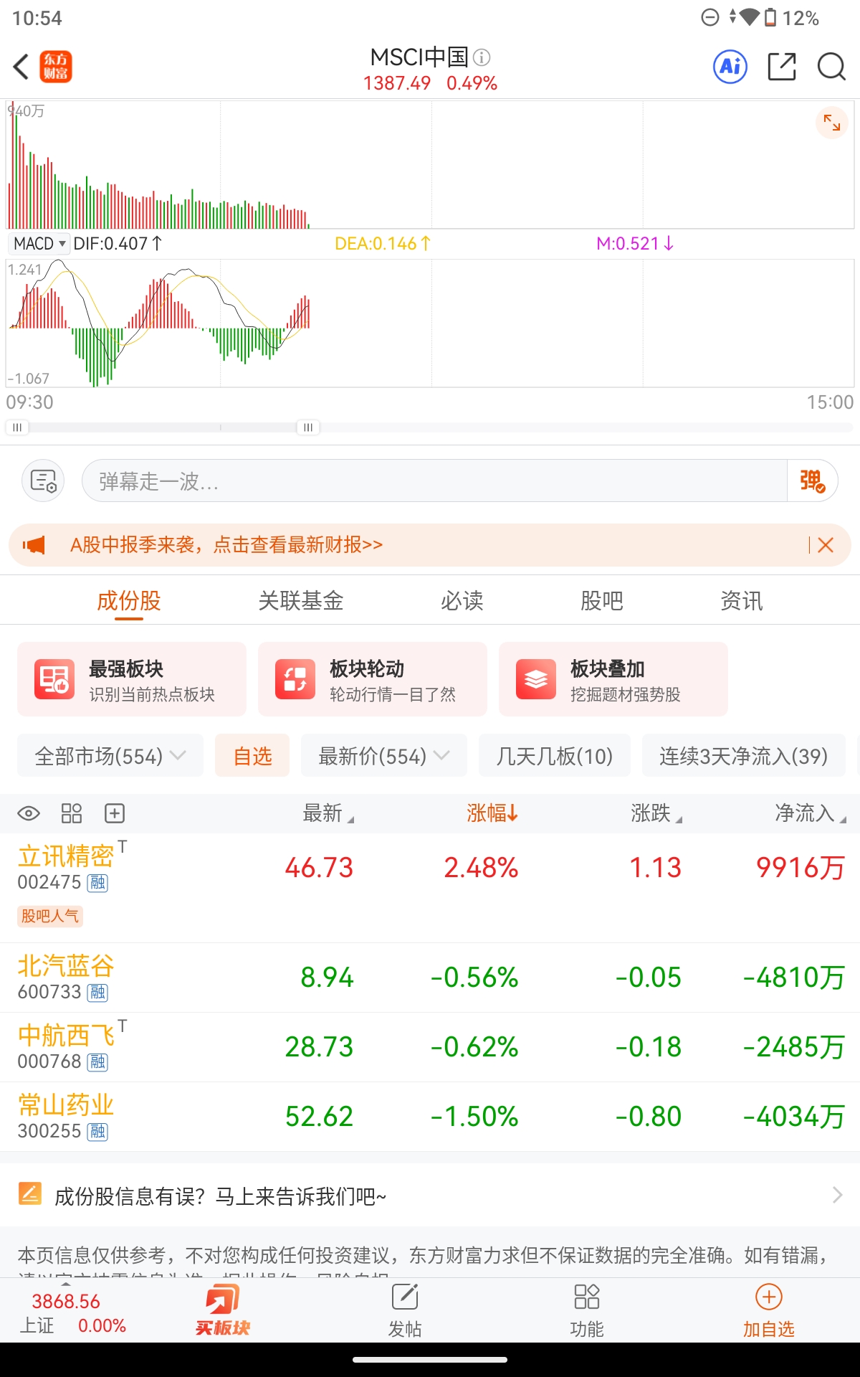This screenshot has width=860, height=1377.
Task: Click the volume bar chart
Action: (x=430, y=165)
